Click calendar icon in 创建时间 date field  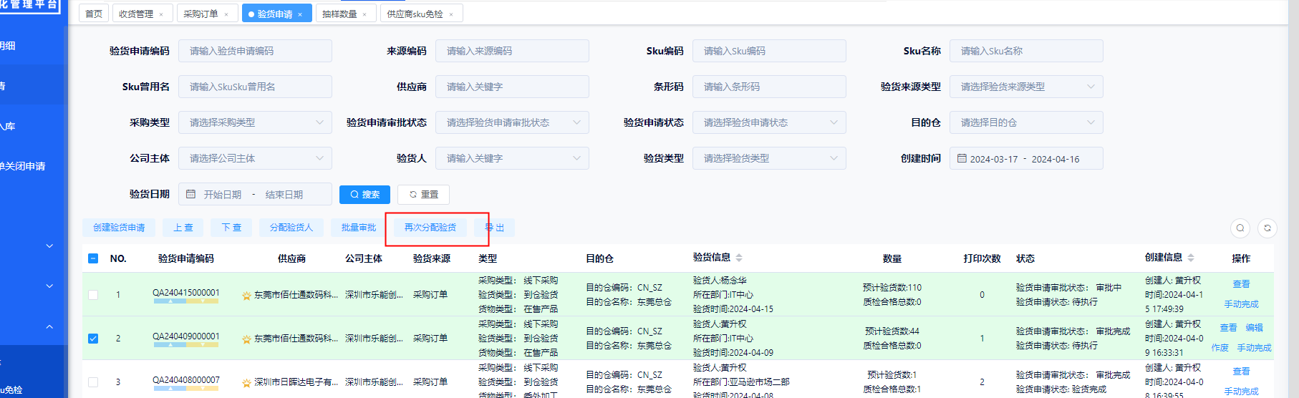[962, 158]
